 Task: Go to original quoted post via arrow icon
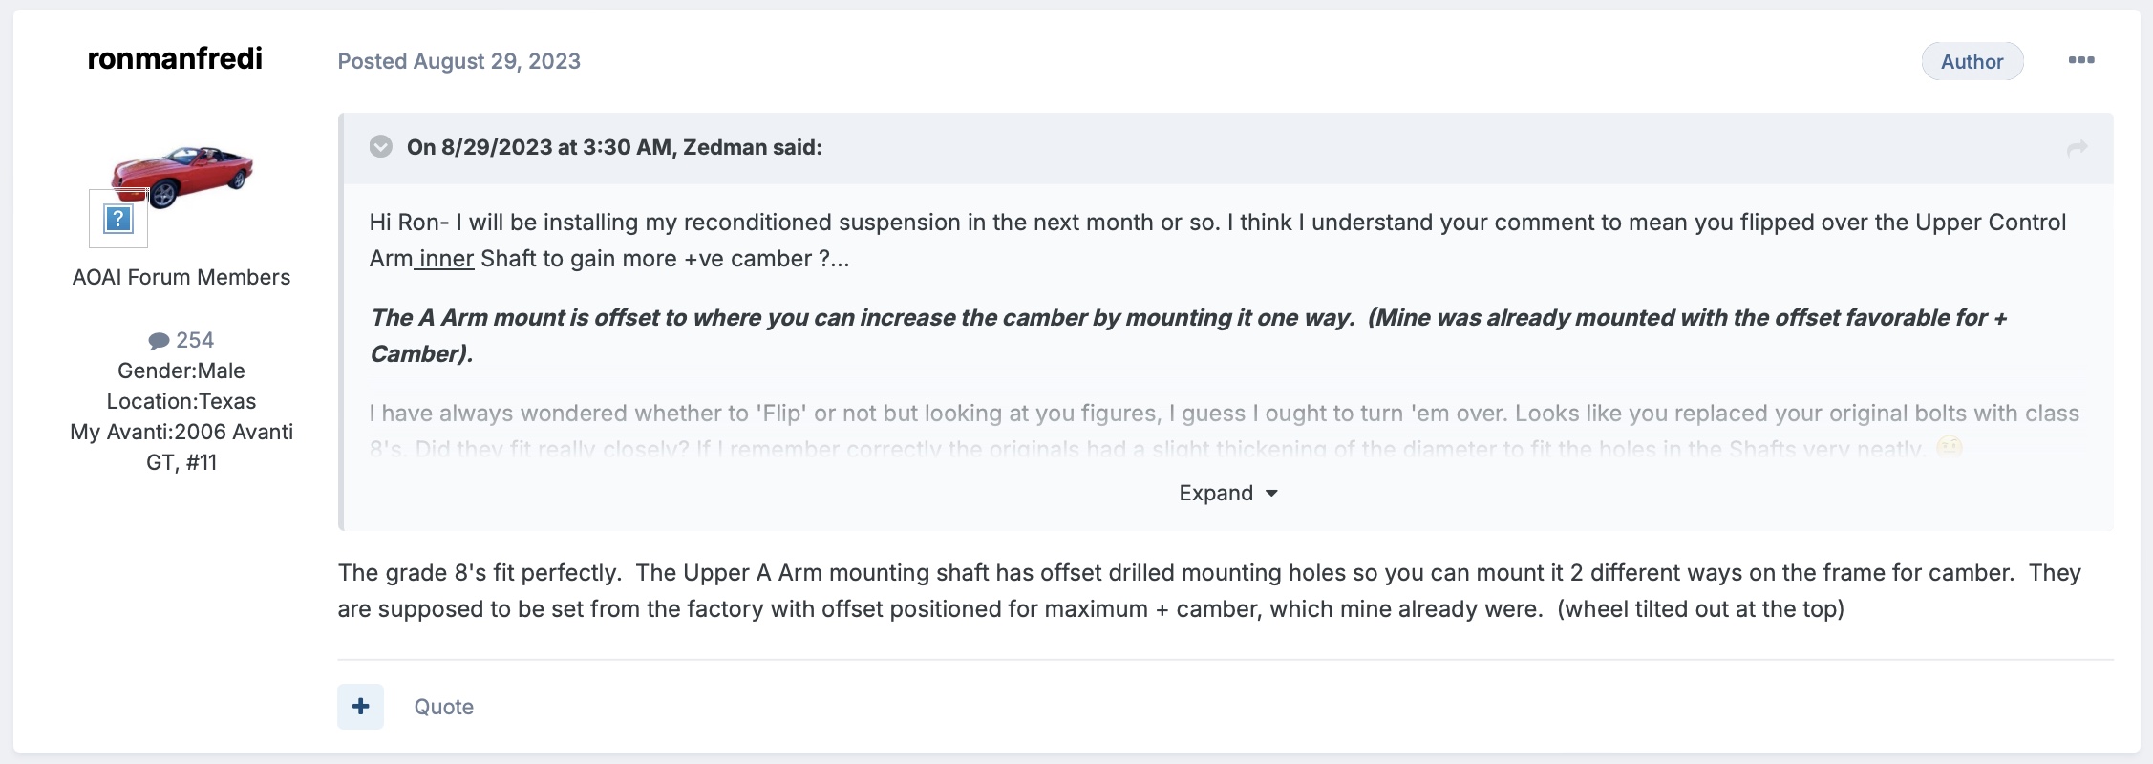point(2077,148)
